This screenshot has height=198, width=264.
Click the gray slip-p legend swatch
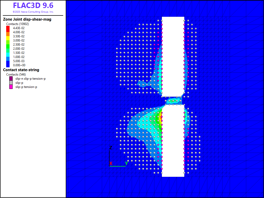pos(11,83)
